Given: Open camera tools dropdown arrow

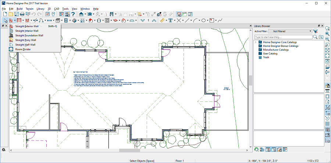Looking at the screenshot, I should point(93,14).
